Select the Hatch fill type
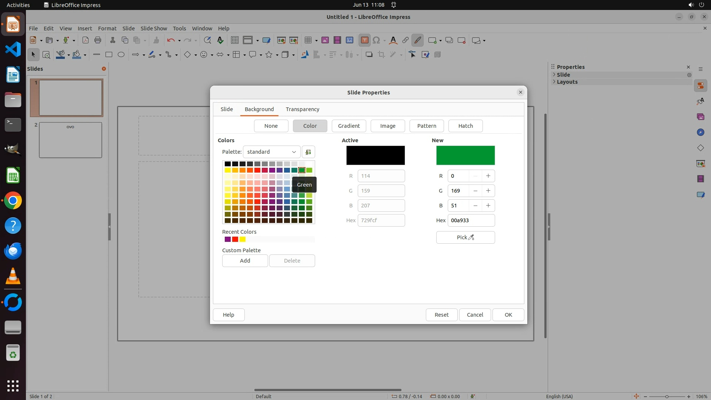The width and height of the screenshot is (711, 400). click(x=465, y=126)
